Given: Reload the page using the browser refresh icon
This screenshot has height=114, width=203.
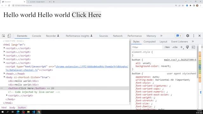Looking at the screenshot, I should (9, 5).
